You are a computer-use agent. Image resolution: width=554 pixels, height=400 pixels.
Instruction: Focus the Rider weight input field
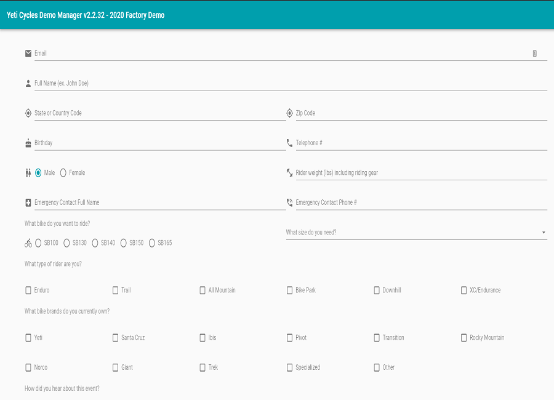422,173
